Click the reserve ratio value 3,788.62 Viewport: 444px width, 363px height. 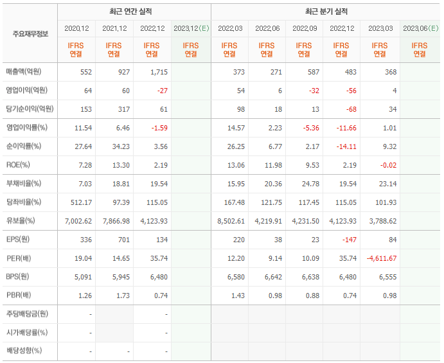coord(383,221)
